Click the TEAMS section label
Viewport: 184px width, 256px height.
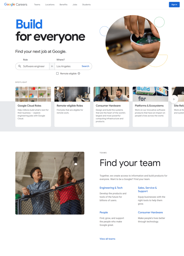point(103,153)
